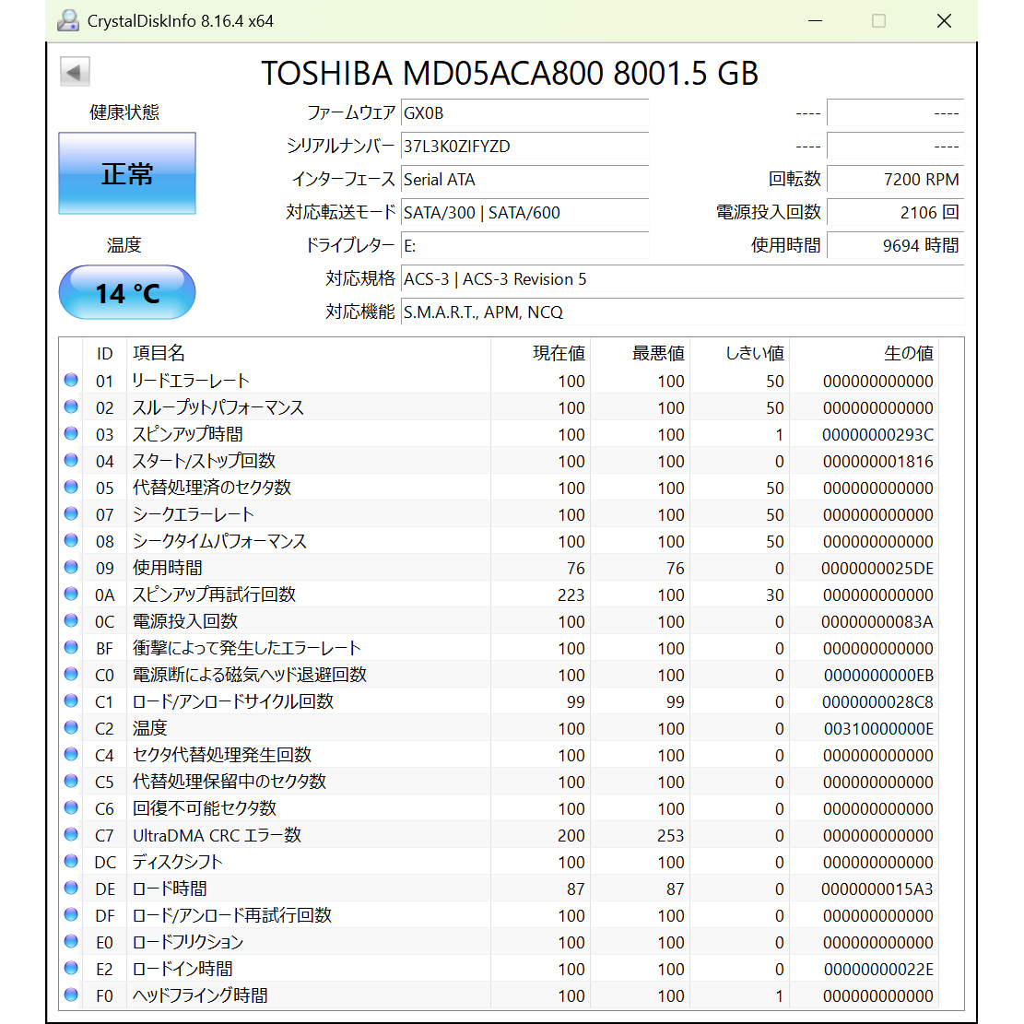Viewport: 1024px width, 1024px height.
Task: Select the serial number field 37L3K0ZIFYZD
Action: point(524,147)
